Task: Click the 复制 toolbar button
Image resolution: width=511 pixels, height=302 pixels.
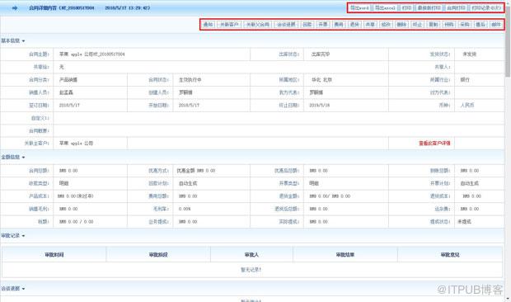Action: coord(433,25)
